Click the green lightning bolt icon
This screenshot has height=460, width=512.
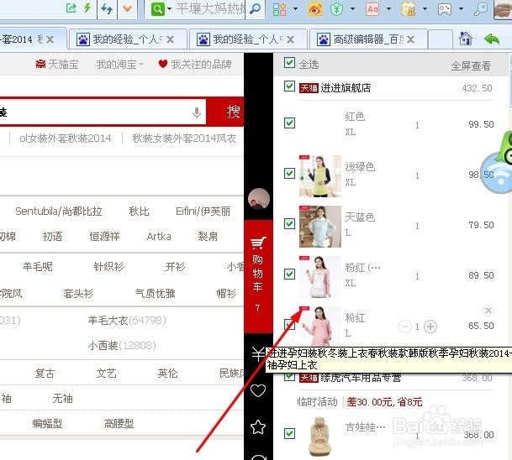pos(87,8)
